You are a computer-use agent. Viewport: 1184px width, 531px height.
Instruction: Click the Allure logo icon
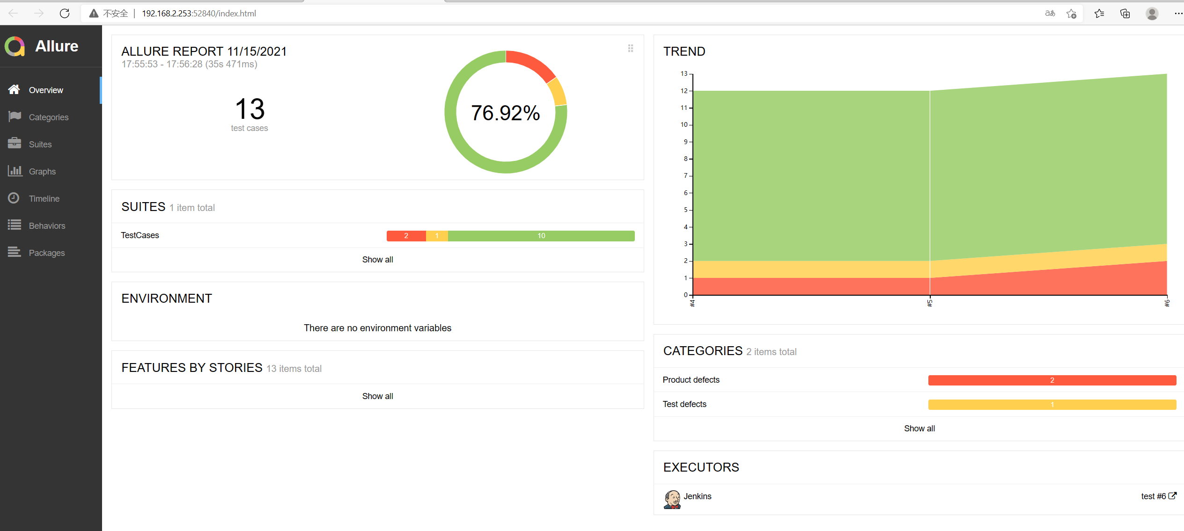point(15,46)
